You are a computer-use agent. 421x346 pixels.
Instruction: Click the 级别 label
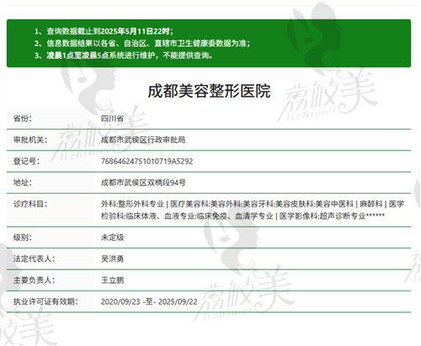(x=23, y=237)
